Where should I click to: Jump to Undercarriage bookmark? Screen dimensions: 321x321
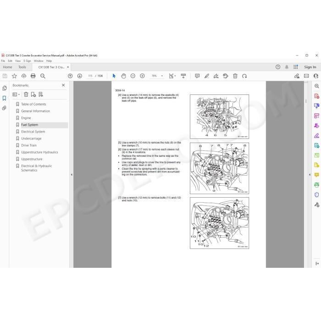coord(31,138)
